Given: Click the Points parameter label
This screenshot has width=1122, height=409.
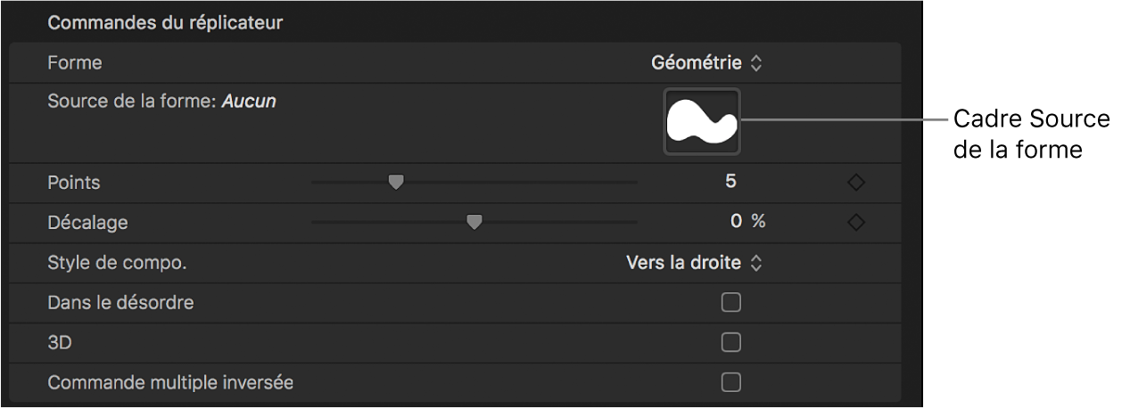Looking at the screenshot, I should (x=74, y=183).
